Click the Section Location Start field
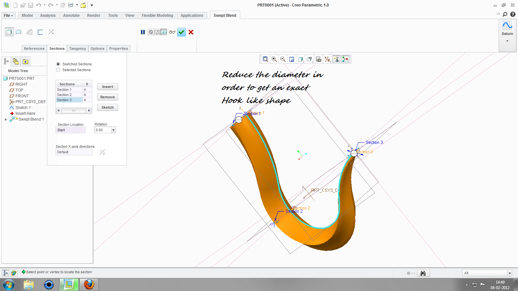 pos(71,130)
